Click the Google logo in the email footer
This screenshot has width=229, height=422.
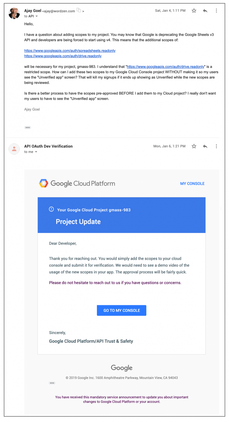[x=121, y=368]
